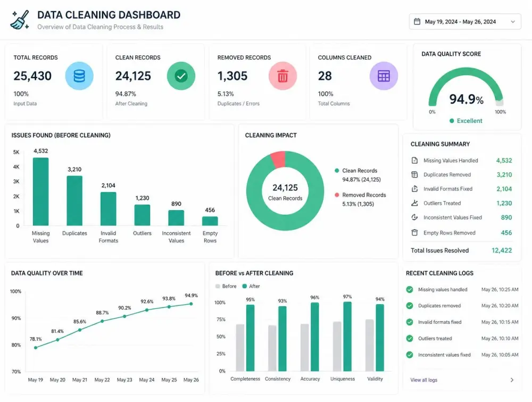Screen dimensions: 532x402
Task: Click the Missing Values Handled document icon
Action: tap(414, 161)
